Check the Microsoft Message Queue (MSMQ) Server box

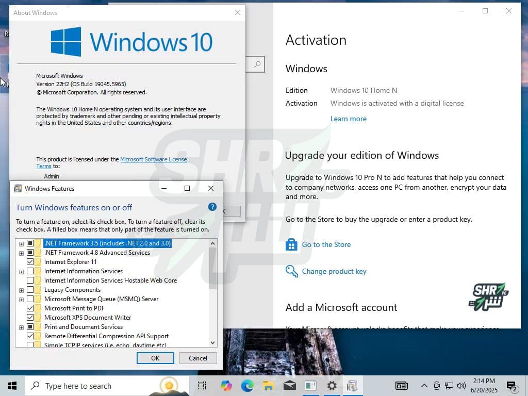pyautogui.click(x=30, y=299)
